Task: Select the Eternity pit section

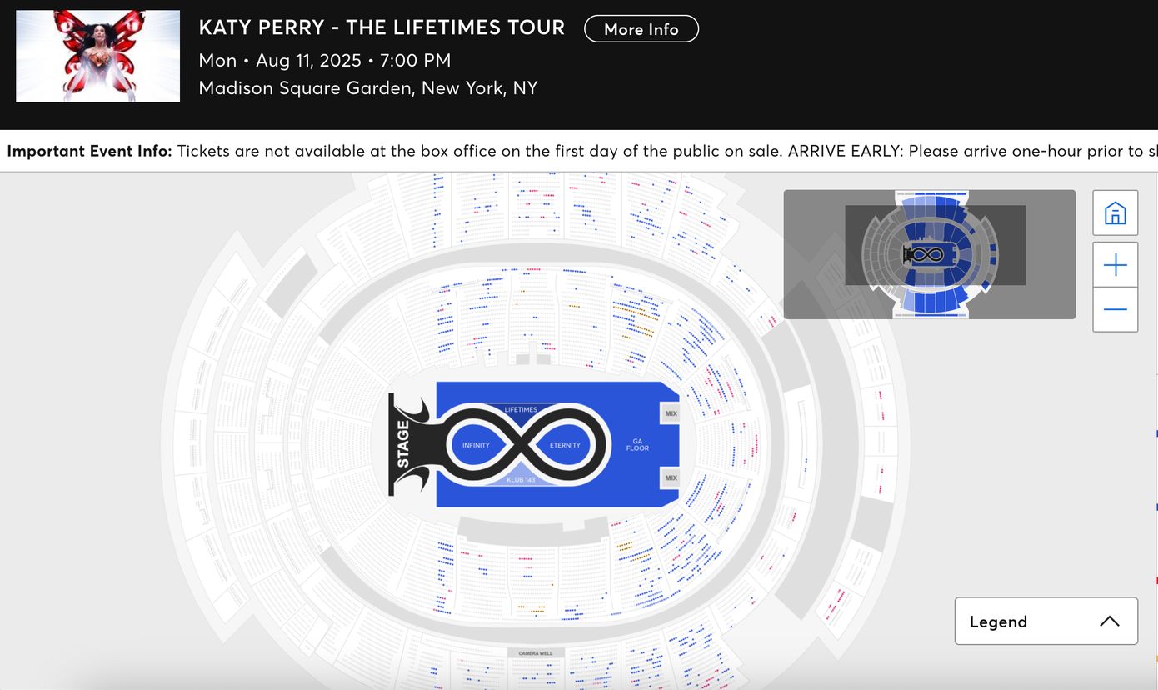Action: tap(565, 445)
